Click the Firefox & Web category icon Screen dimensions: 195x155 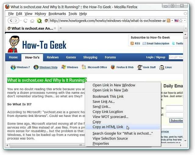(x=113, y=67)
